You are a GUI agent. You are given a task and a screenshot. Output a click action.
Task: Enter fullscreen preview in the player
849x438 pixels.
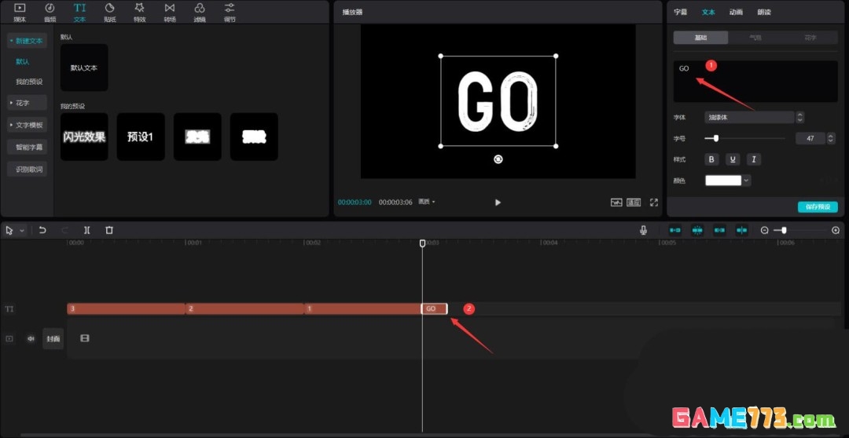653,202
